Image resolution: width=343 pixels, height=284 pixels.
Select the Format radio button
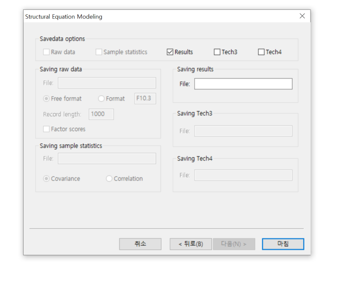(x=101, y=99)
